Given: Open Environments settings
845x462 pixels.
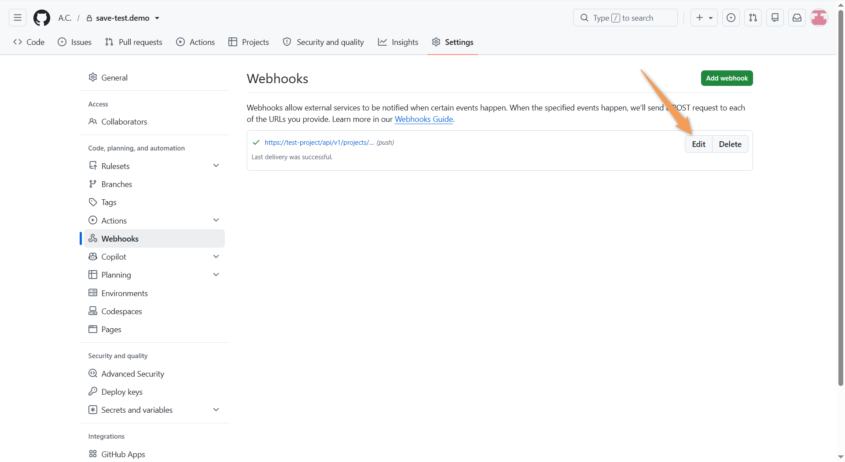Looking at the screenshot, I should pyautogui.click(x=154, y=293).
